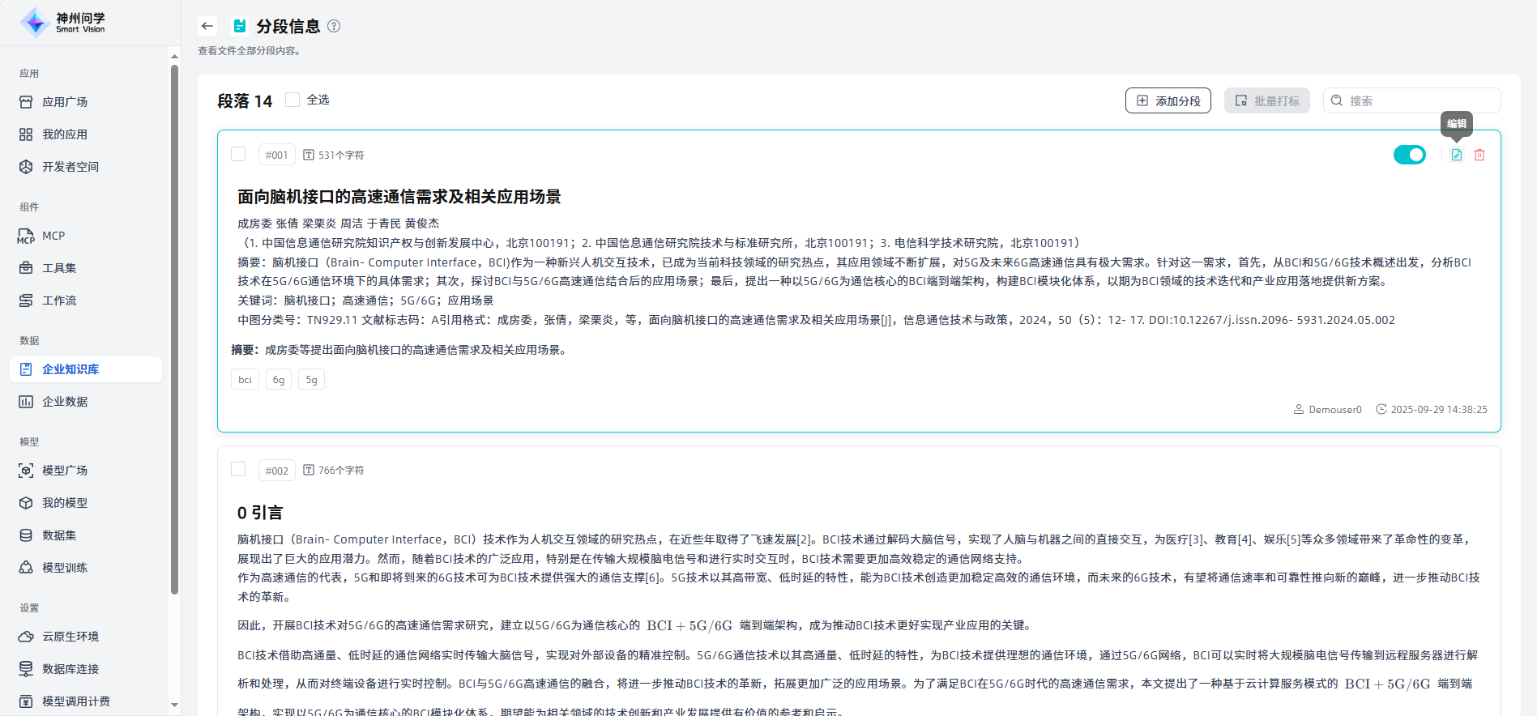The image size is (1537, 716).
Task: Disable the segment #001 toggle switch
Action: click(1409, 155)
